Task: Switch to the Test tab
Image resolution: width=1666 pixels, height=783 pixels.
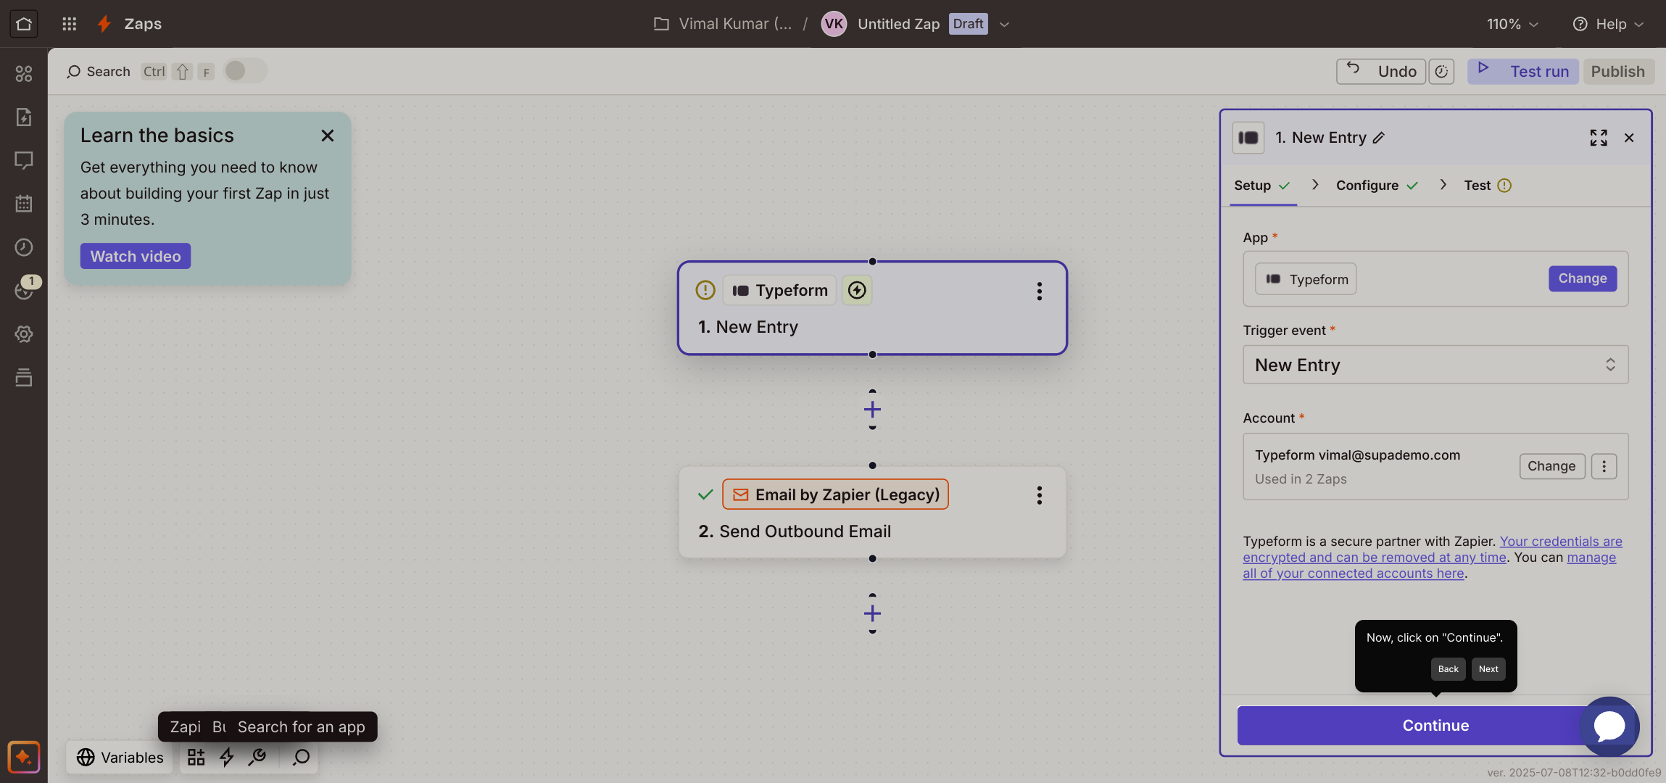Action: coord(1487,186)
